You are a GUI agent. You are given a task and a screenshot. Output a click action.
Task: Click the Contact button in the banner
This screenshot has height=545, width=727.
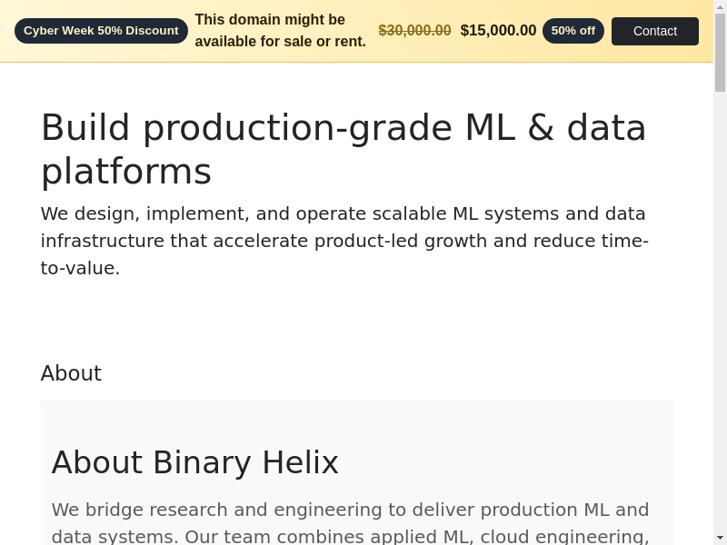point(654,31)
